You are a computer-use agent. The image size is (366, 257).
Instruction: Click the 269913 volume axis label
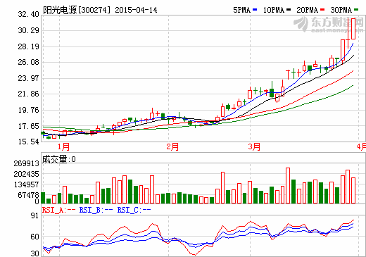[26, 163]
